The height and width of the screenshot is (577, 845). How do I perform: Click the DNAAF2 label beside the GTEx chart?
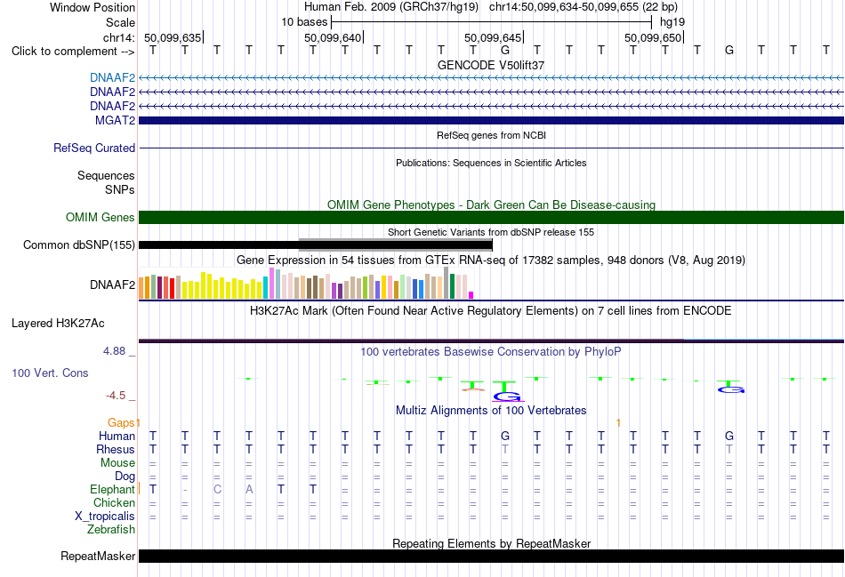(x=113, y=284)
